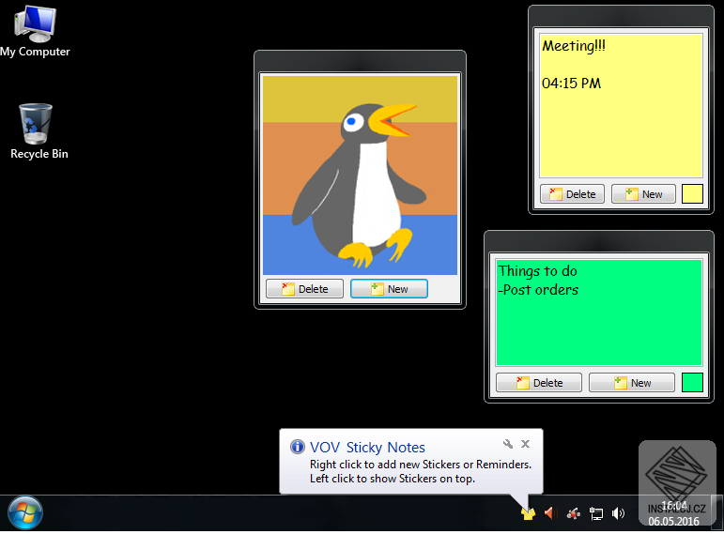
Task: Click the '04:15 PM' text in the yellow note
Action: pos(571,84)
